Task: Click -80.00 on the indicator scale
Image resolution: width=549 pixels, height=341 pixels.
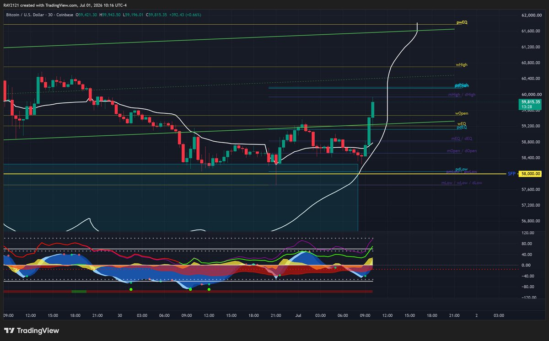Action: point(527,287)
